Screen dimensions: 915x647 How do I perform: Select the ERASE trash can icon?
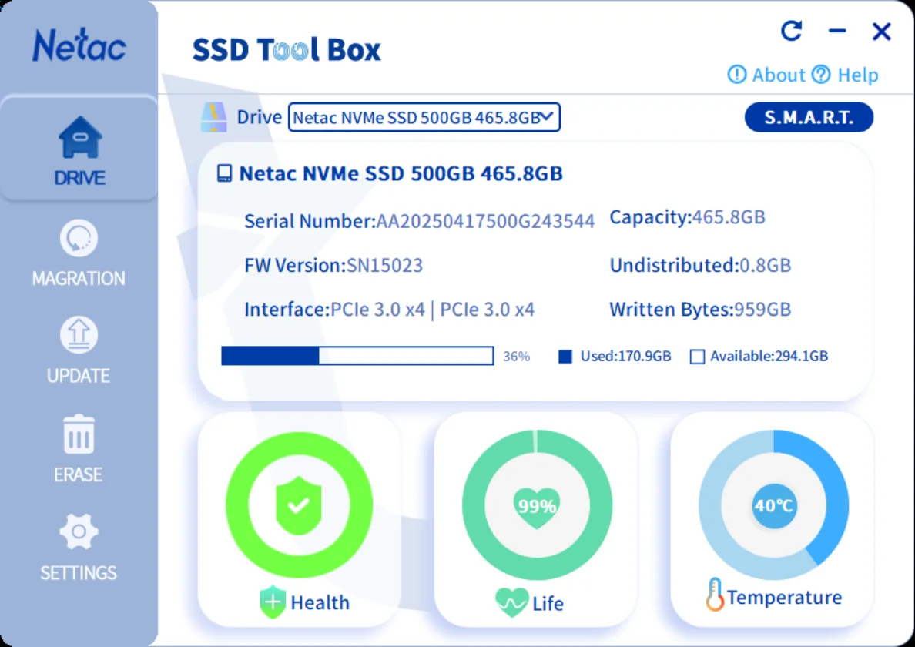79,434
